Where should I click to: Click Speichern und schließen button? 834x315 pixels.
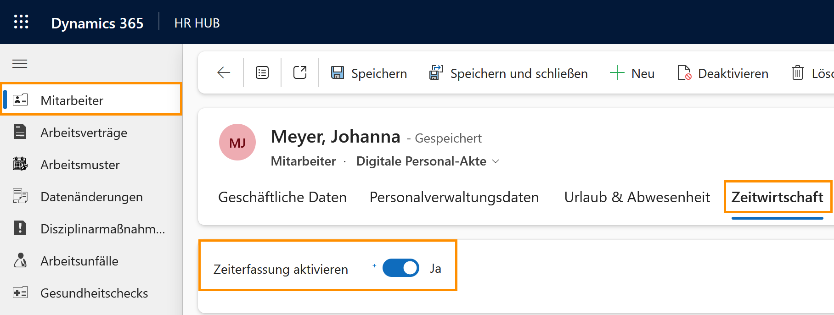click(508, 73)
